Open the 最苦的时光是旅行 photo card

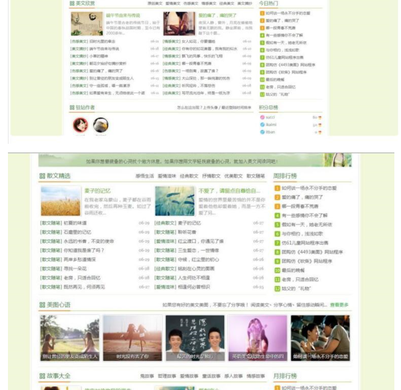[195, 338]
